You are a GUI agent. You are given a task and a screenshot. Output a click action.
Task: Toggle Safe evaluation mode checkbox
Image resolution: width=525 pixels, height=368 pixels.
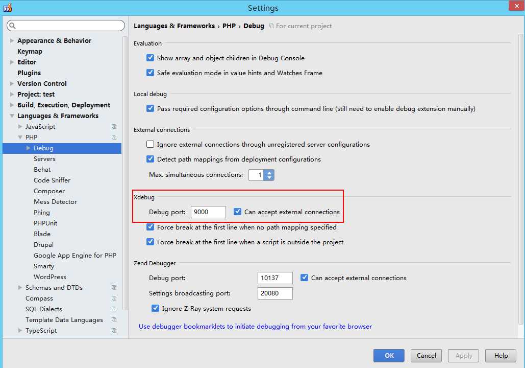[151, 73]
